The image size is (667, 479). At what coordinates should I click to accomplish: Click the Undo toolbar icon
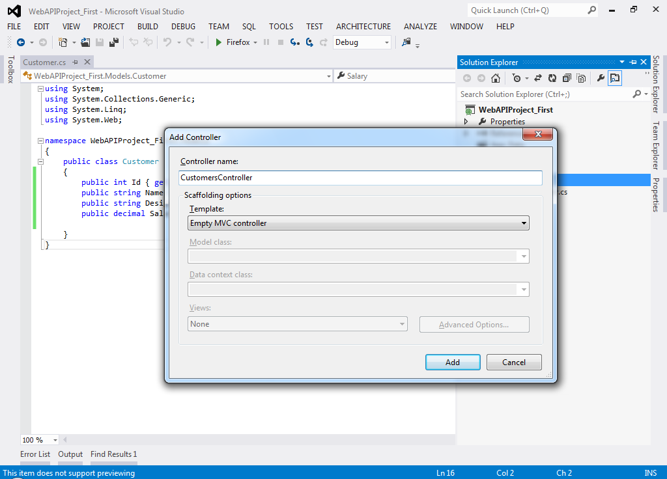[167, 42]
